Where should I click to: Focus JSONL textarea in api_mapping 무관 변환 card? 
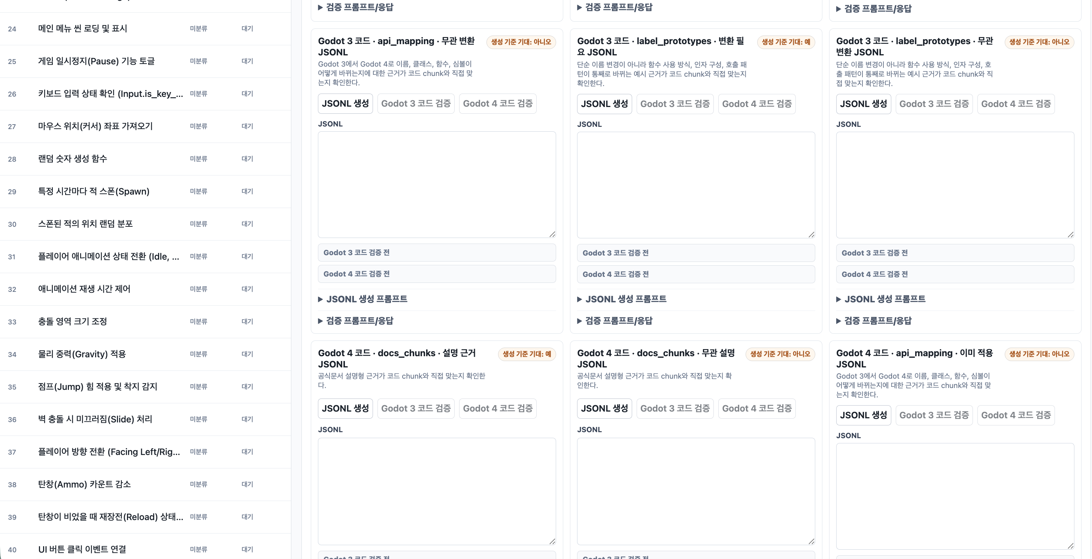[x=437, y=184]
